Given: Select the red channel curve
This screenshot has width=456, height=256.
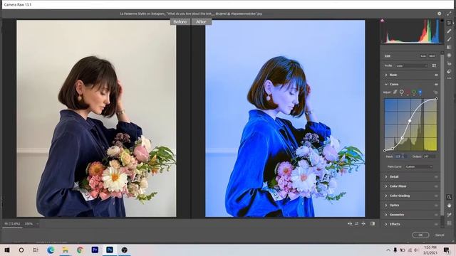Looking at the screenshot, I should click(408, 92).
